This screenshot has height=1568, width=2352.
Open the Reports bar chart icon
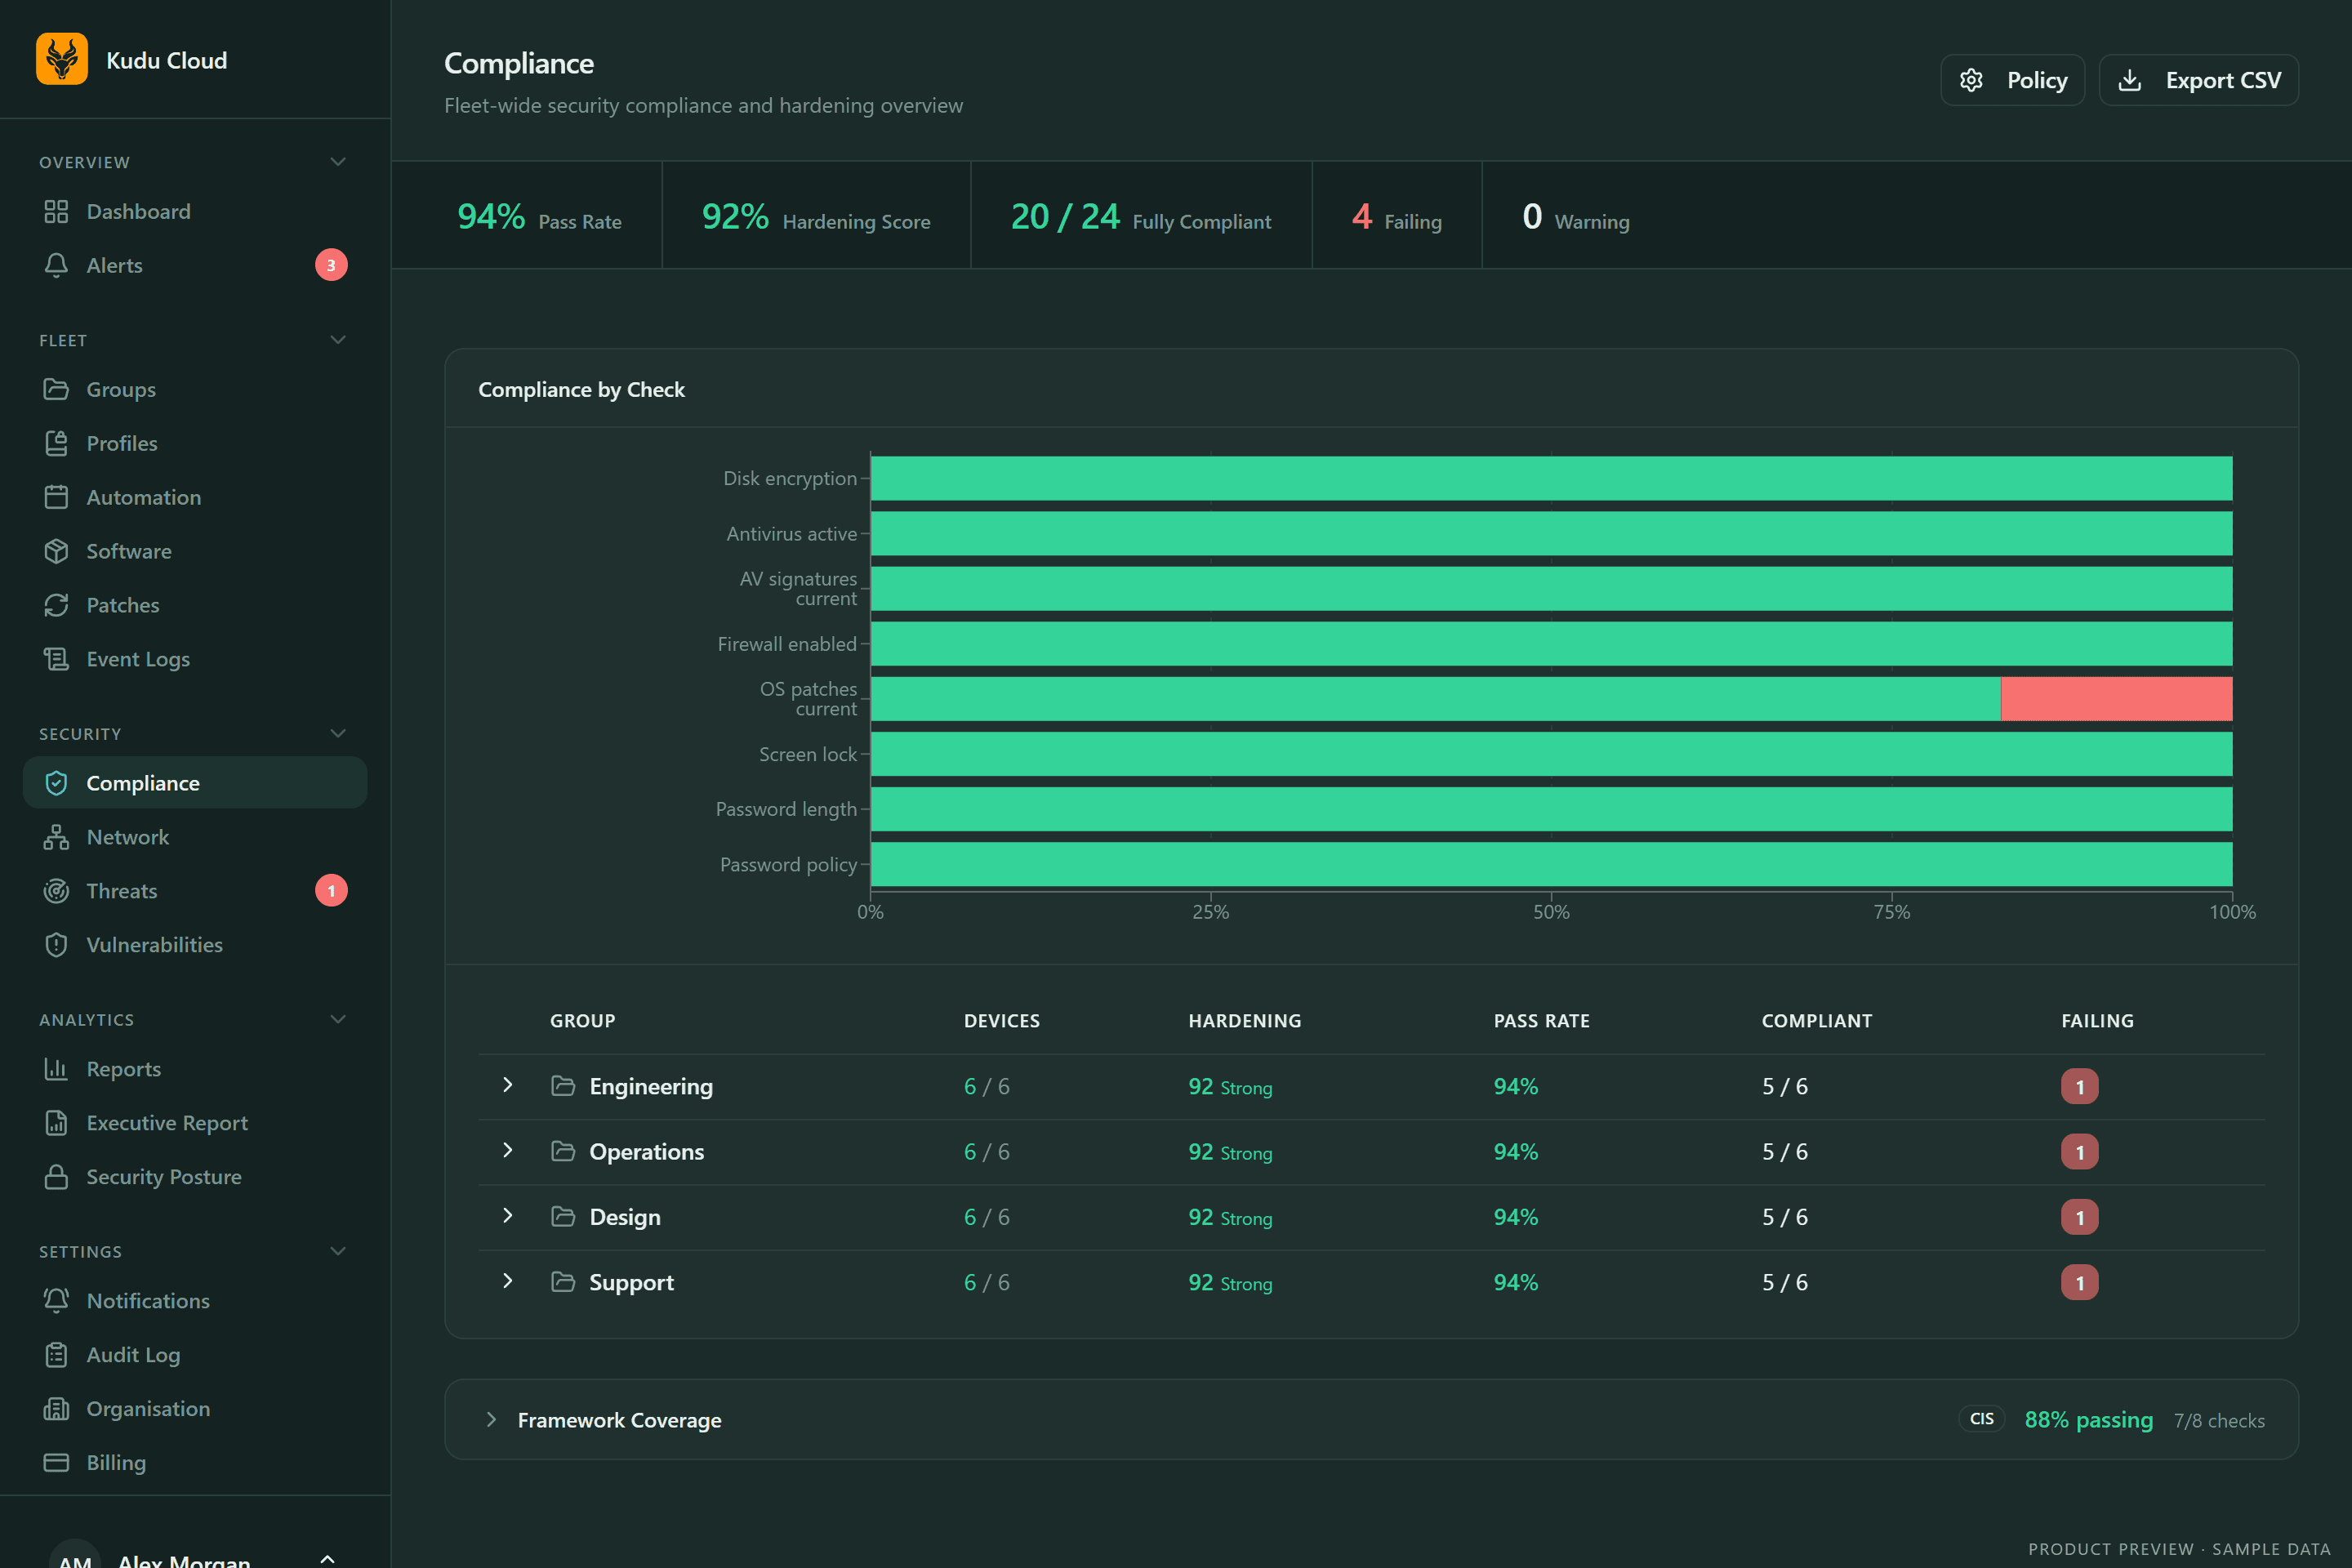(x=56, y=1069)
